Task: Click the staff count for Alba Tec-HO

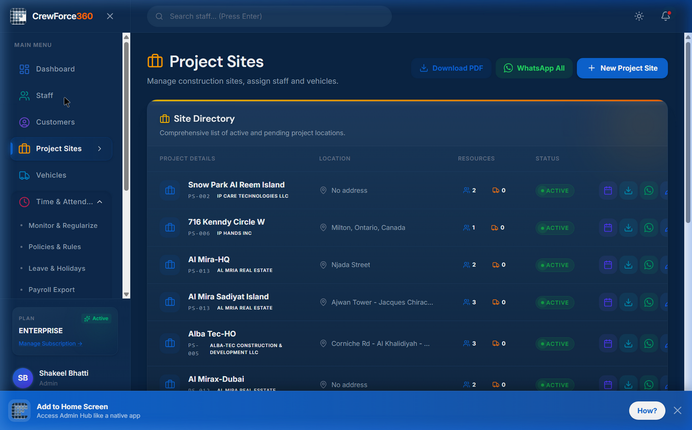Action: [x=469, y=344]
